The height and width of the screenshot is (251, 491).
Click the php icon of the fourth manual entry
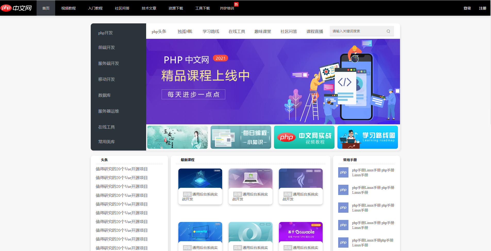343,225
